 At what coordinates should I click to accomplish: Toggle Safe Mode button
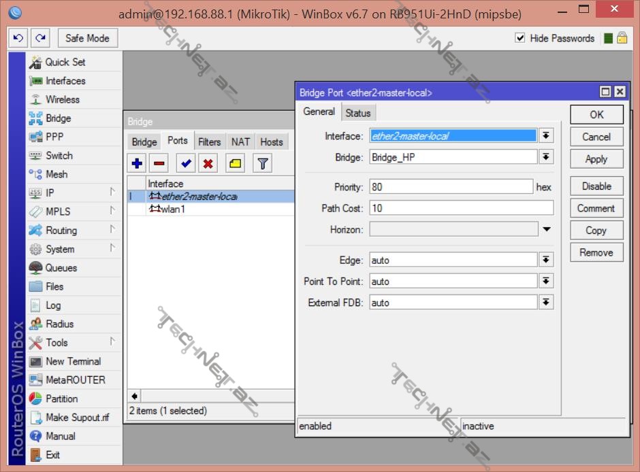(88, 38)
